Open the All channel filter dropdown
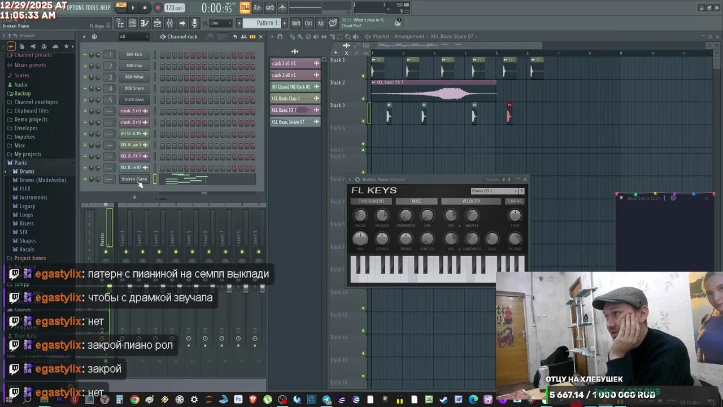The height and width of the screenshot is (407, 723). tap(133, 37)
